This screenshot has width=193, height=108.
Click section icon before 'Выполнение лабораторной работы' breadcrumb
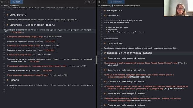click(x=112, y=5)
